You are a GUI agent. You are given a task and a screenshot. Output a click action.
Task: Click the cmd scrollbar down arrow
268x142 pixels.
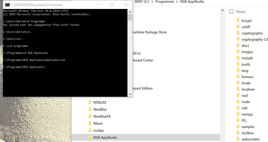coord(130,94)
